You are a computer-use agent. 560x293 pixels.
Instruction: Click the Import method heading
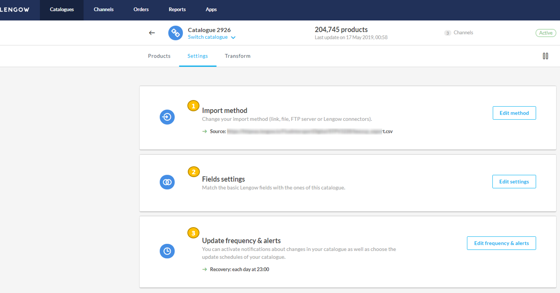click(x=225, y=110)
